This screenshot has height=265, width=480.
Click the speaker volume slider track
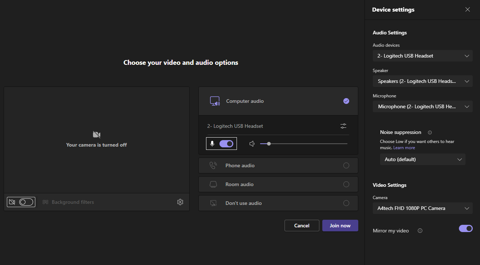tap(309, 144)
